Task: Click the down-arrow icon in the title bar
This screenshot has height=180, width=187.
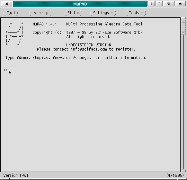Action: (x=168, y=4)
